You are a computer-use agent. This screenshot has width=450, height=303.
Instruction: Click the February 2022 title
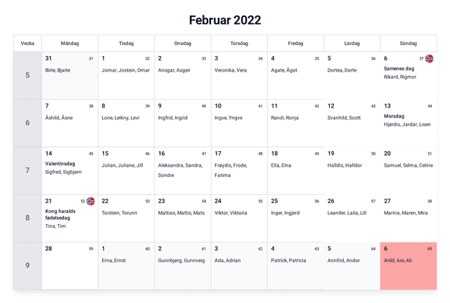coord(224,19)
